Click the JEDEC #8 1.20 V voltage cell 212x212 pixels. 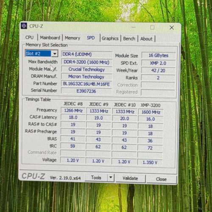[73, 160]
